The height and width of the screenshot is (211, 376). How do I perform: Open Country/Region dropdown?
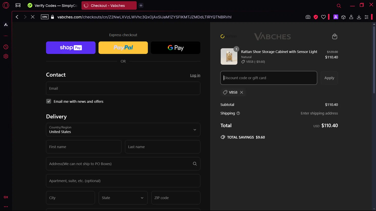(123, 129)
